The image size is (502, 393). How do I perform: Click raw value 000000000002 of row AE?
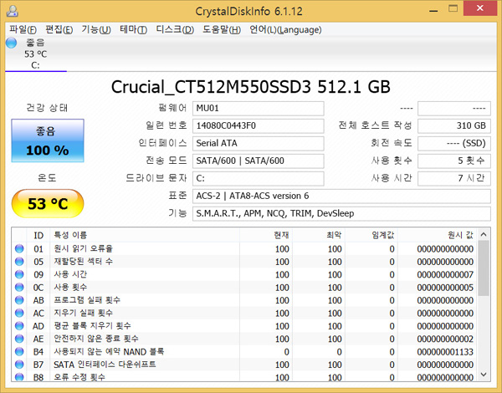coord(445,339)
